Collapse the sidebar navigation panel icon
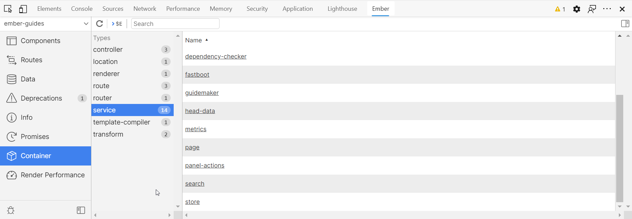 pos(81,210)
